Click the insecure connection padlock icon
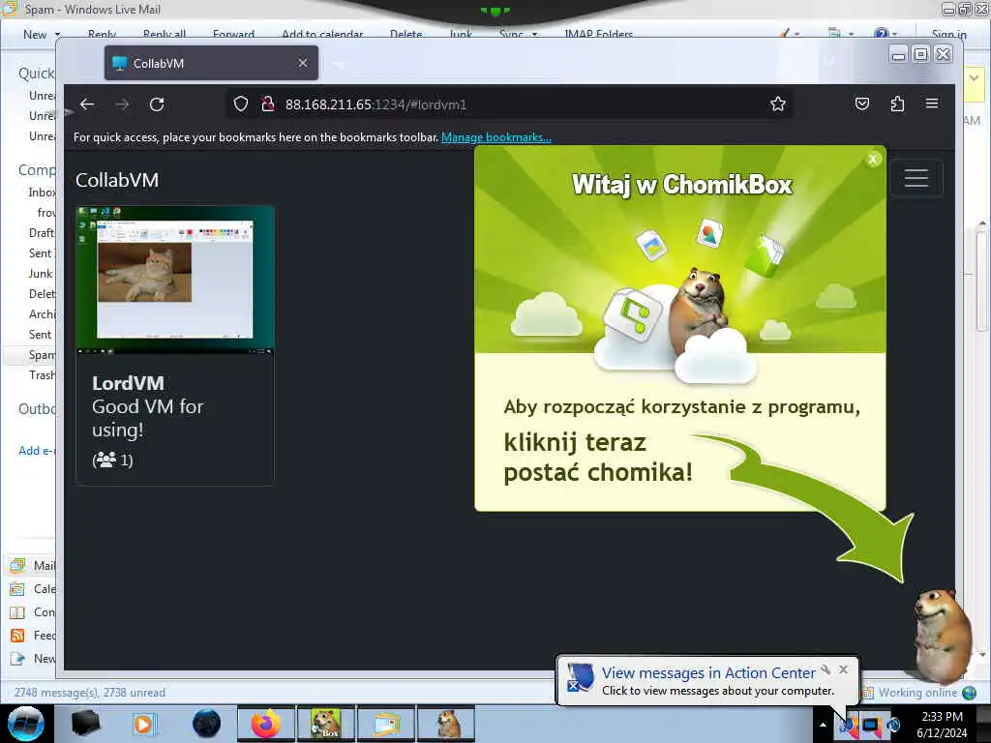The width and height of the screenshot is (991, 743). click(x=268, y=104)
